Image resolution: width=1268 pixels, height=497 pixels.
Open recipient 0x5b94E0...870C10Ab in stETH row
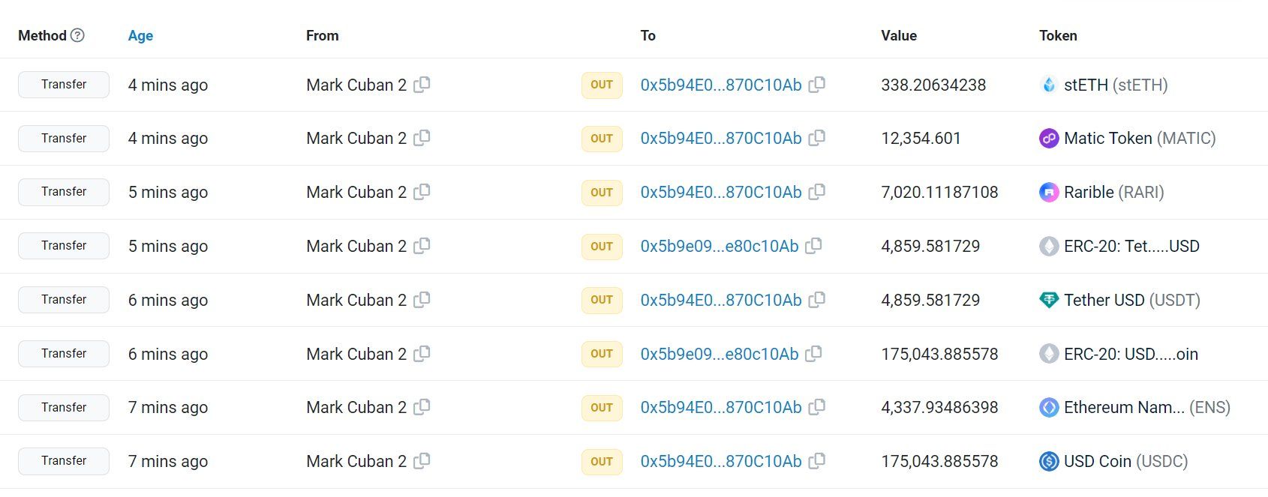[721, 85]
